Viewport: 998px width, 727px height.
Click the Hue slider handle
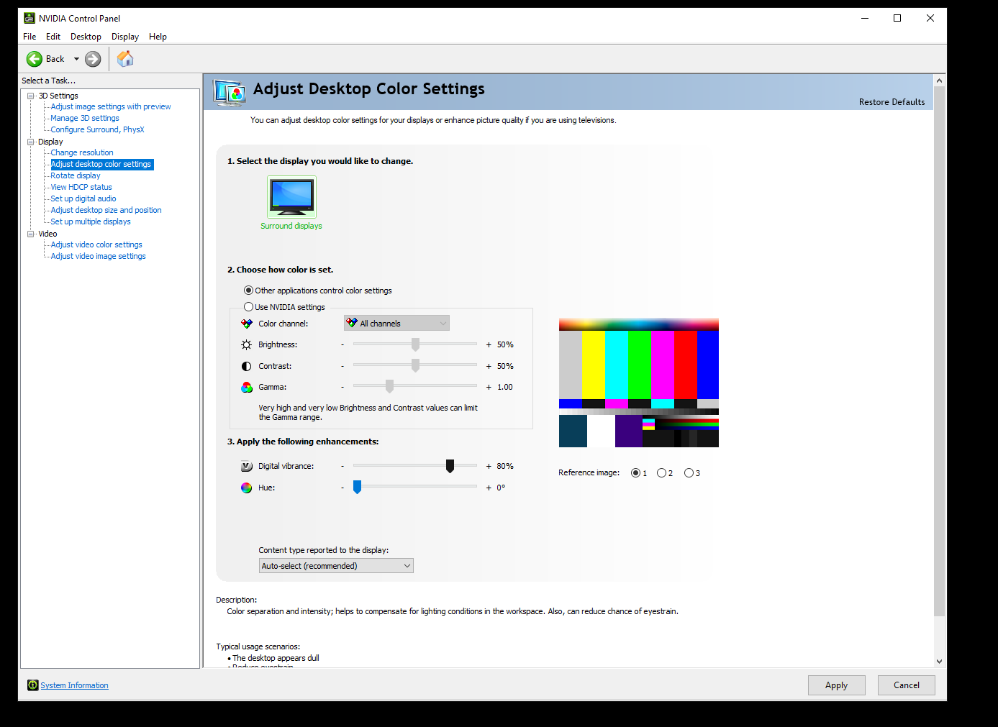point(357,487)
